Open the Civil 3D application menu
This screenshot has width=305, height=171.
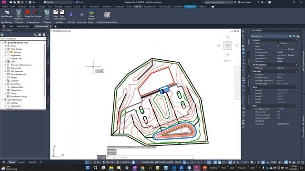(4, 2)
